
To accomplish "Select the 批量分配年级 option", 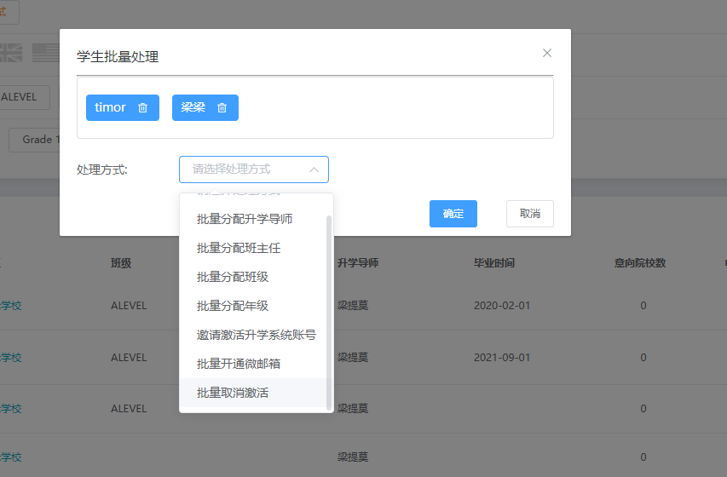I will pos(233,306).
